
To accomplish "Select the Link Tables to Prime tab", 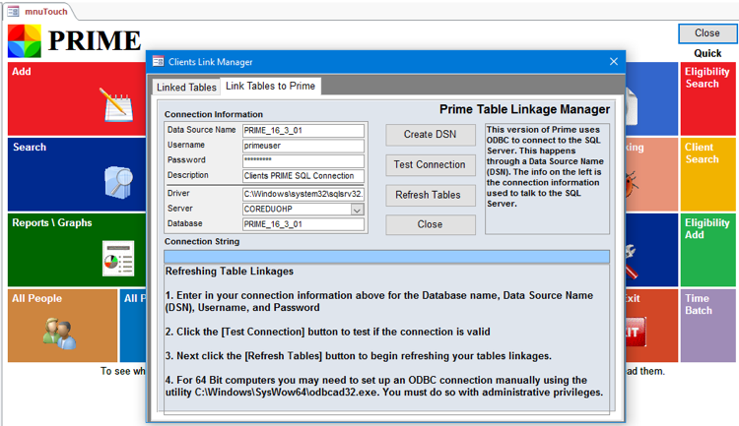I will click(x=270, y=87).
